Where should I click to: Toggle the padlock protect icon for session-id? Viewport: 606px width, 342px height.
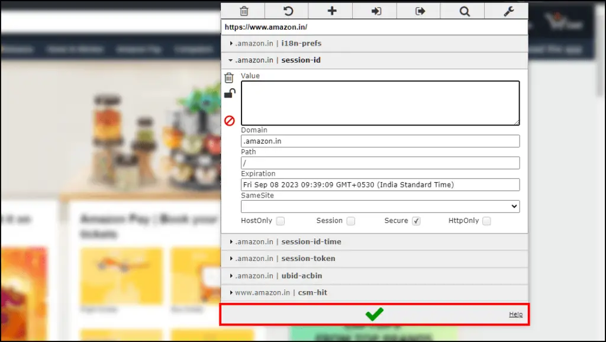[230, 93]
